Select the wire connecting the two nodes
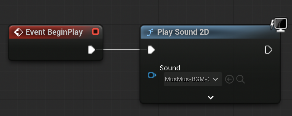The image size is (292, 116). tap(121, 50)
